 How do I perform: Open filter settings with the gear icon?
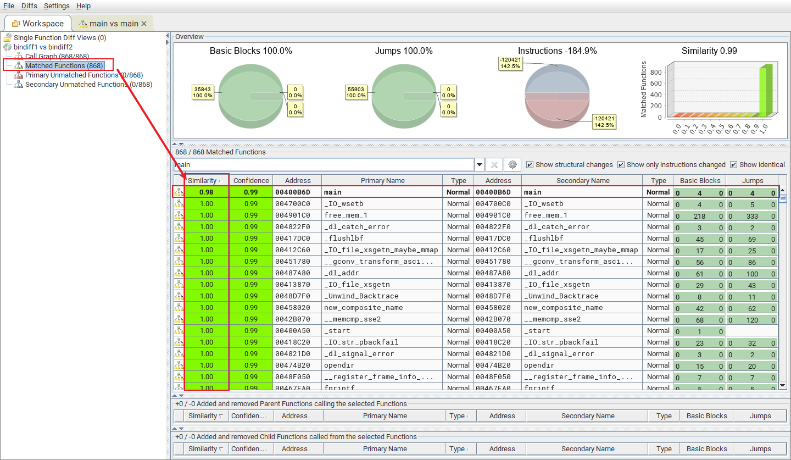512,165
